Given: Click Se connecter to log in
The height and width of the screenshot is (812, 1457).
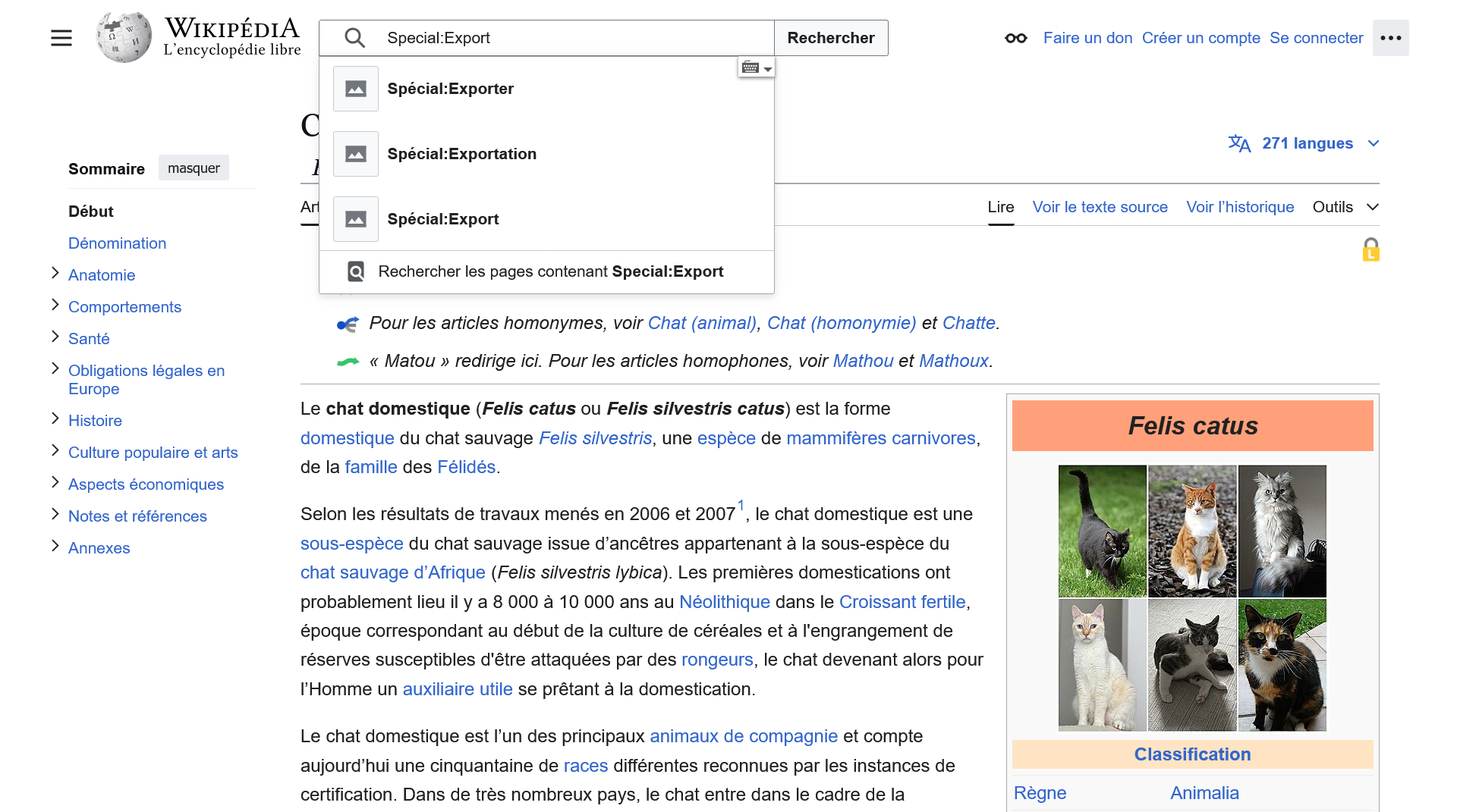Looking at the screenshot, I should [x=1316, y=37].
